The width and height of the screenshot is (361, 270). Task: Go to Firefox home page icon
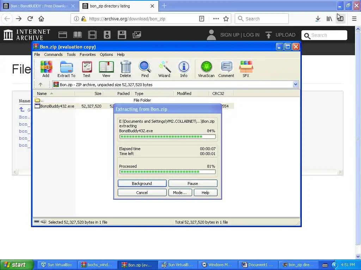pyautogui.click(x=41, y=19)
